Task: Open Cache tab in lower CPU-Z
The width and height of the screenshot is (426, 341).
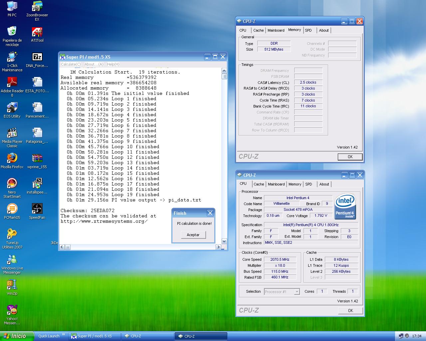Action: point(259,184)
